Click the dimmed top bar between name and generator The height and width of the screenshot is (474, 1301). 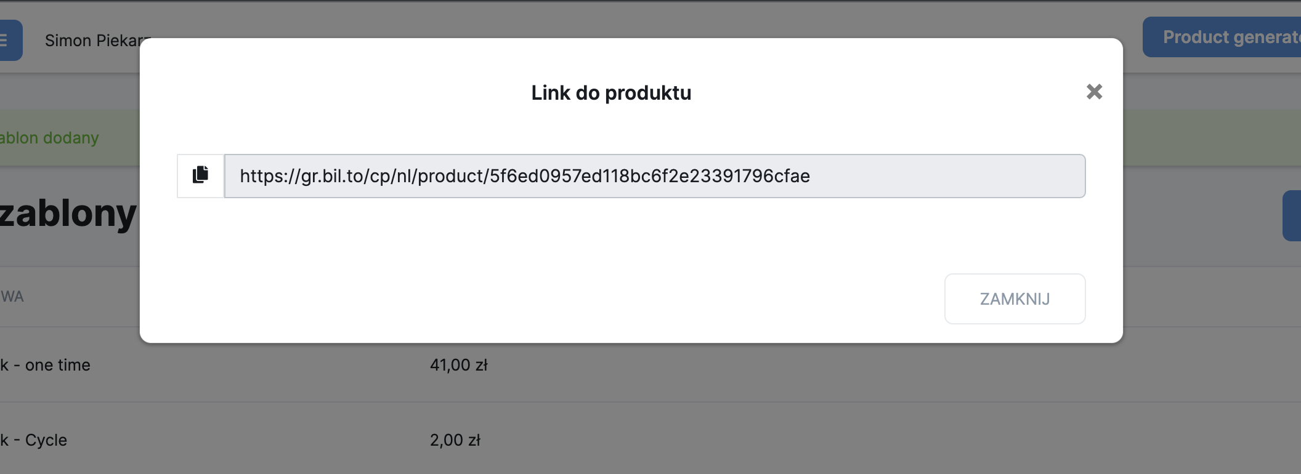[616, 18]
